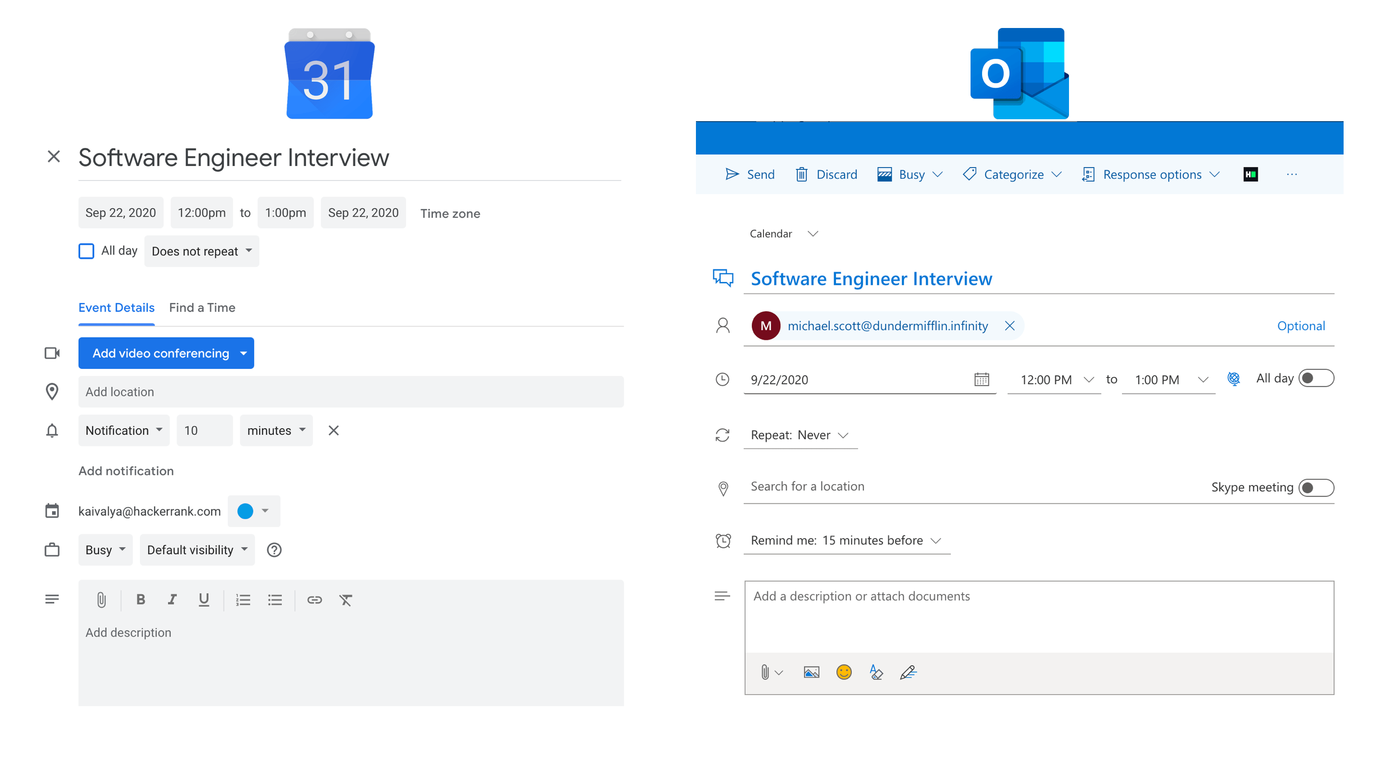
Task: Click Discard in Outlook toolbar
Action: tap(826, 174)
